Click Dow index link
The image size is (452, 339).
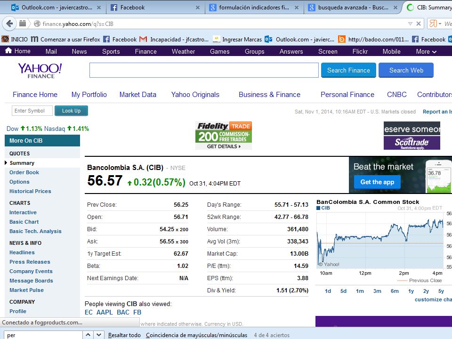pyautogui.click(x=12, y=129)
